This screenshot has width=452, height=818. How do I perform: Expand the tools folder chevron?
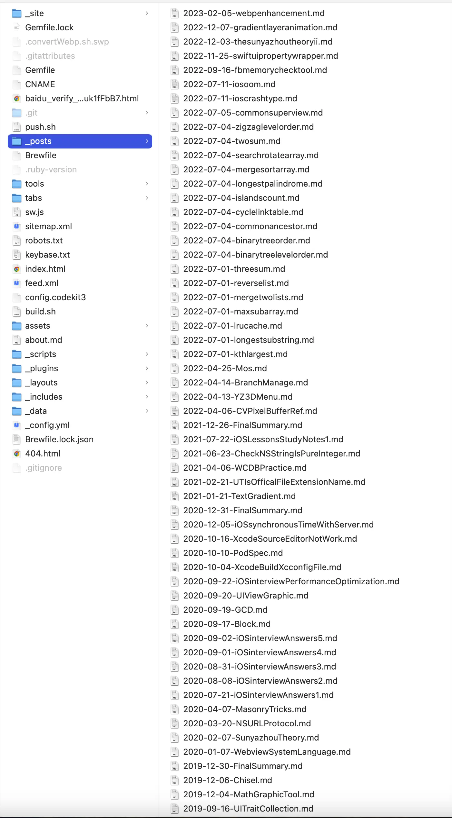(x=147, y=184)
